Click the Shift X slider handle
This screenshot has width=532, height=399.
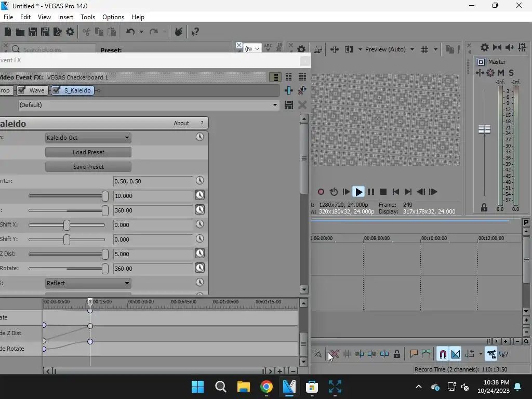(66, 225)
